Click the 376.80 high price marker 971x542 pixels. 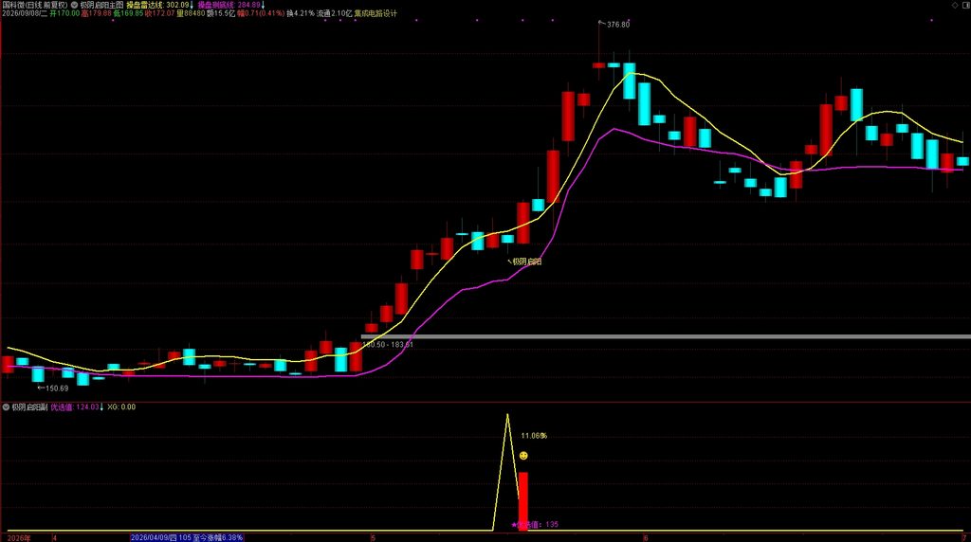tap(614, 24)
